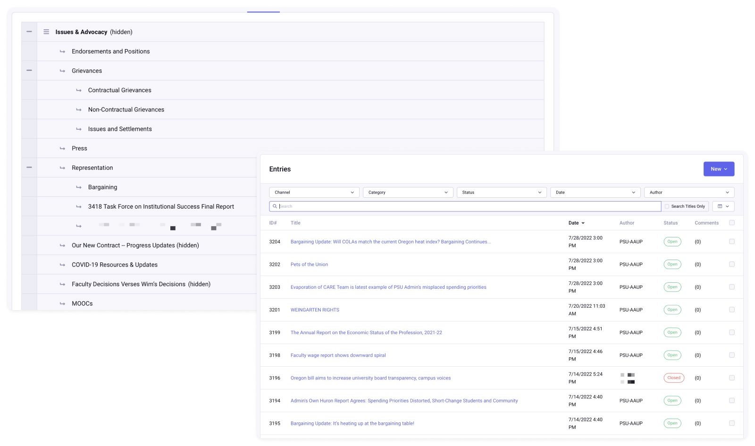This screenshot has width=755, height=446.
Task: Open the WEINGARTEN RIGHTS entry
Action: tap(315, 310)
